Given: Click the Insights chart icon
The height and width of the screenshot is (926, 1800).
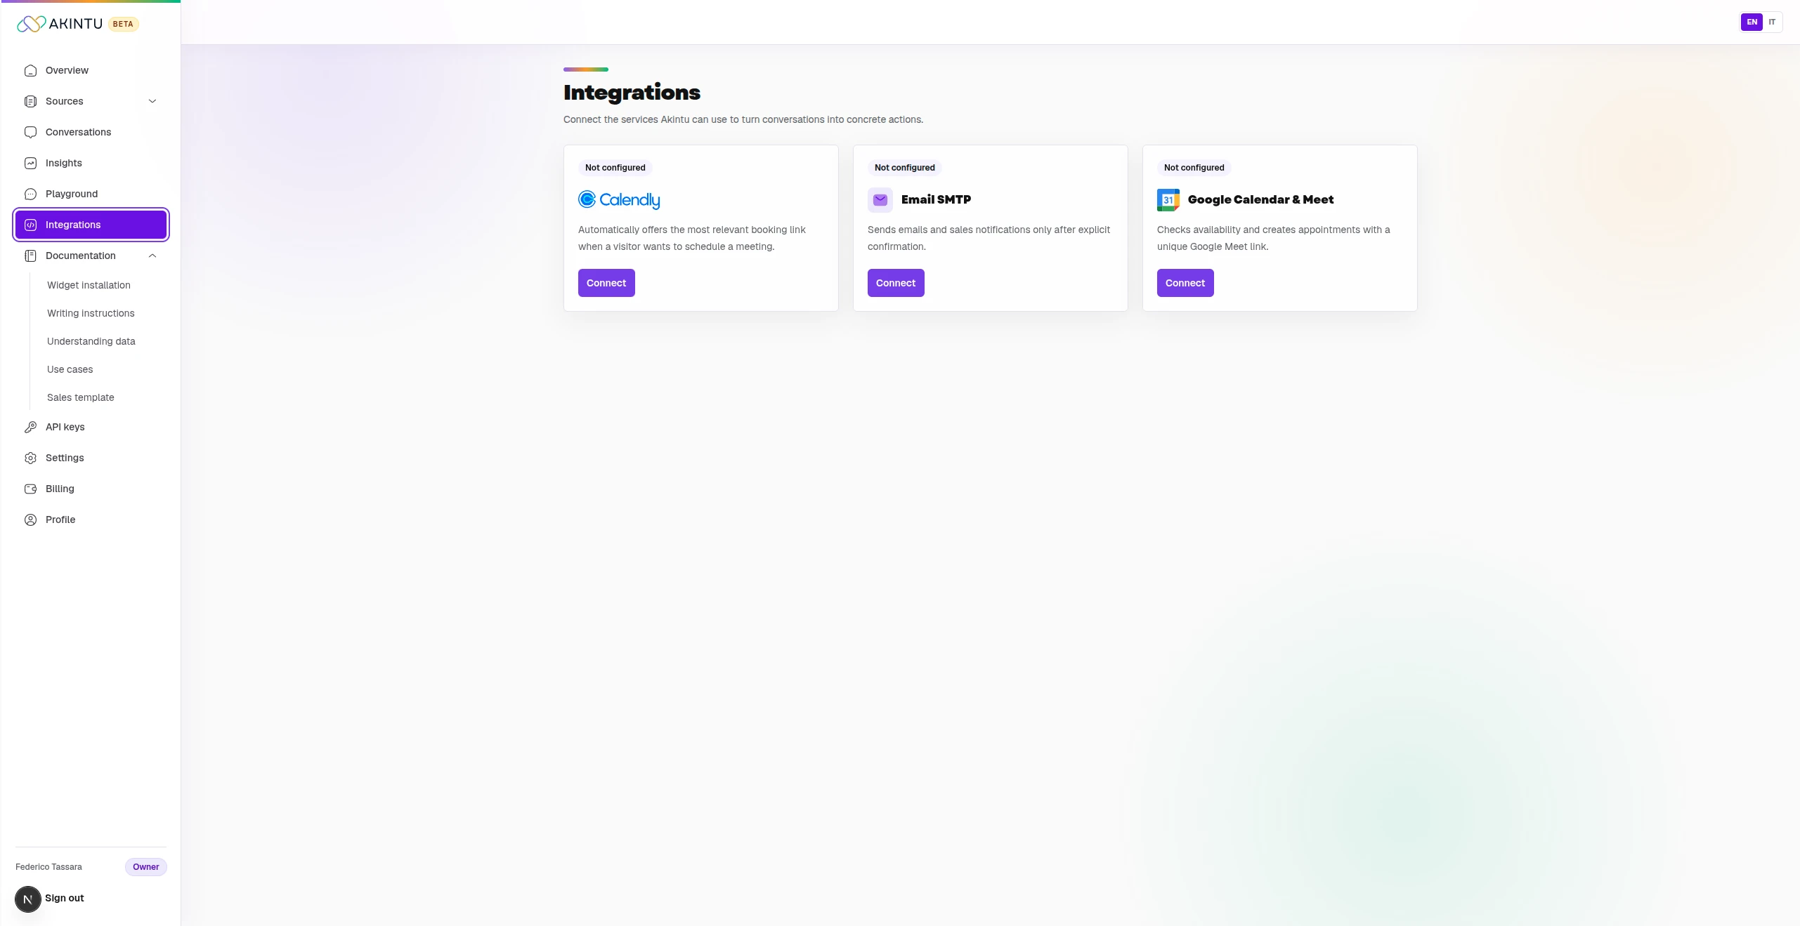Looking at the screenshot, I should tap(30, 163).
